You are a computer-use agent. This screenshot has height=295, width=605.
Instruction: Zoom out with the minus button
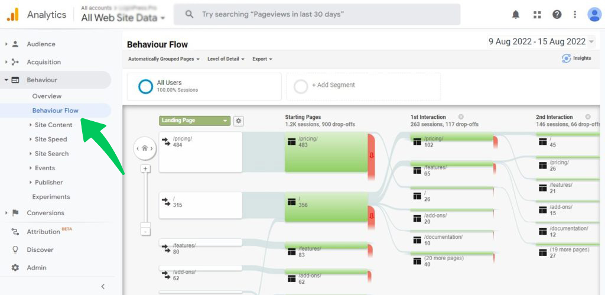point(145,231)
